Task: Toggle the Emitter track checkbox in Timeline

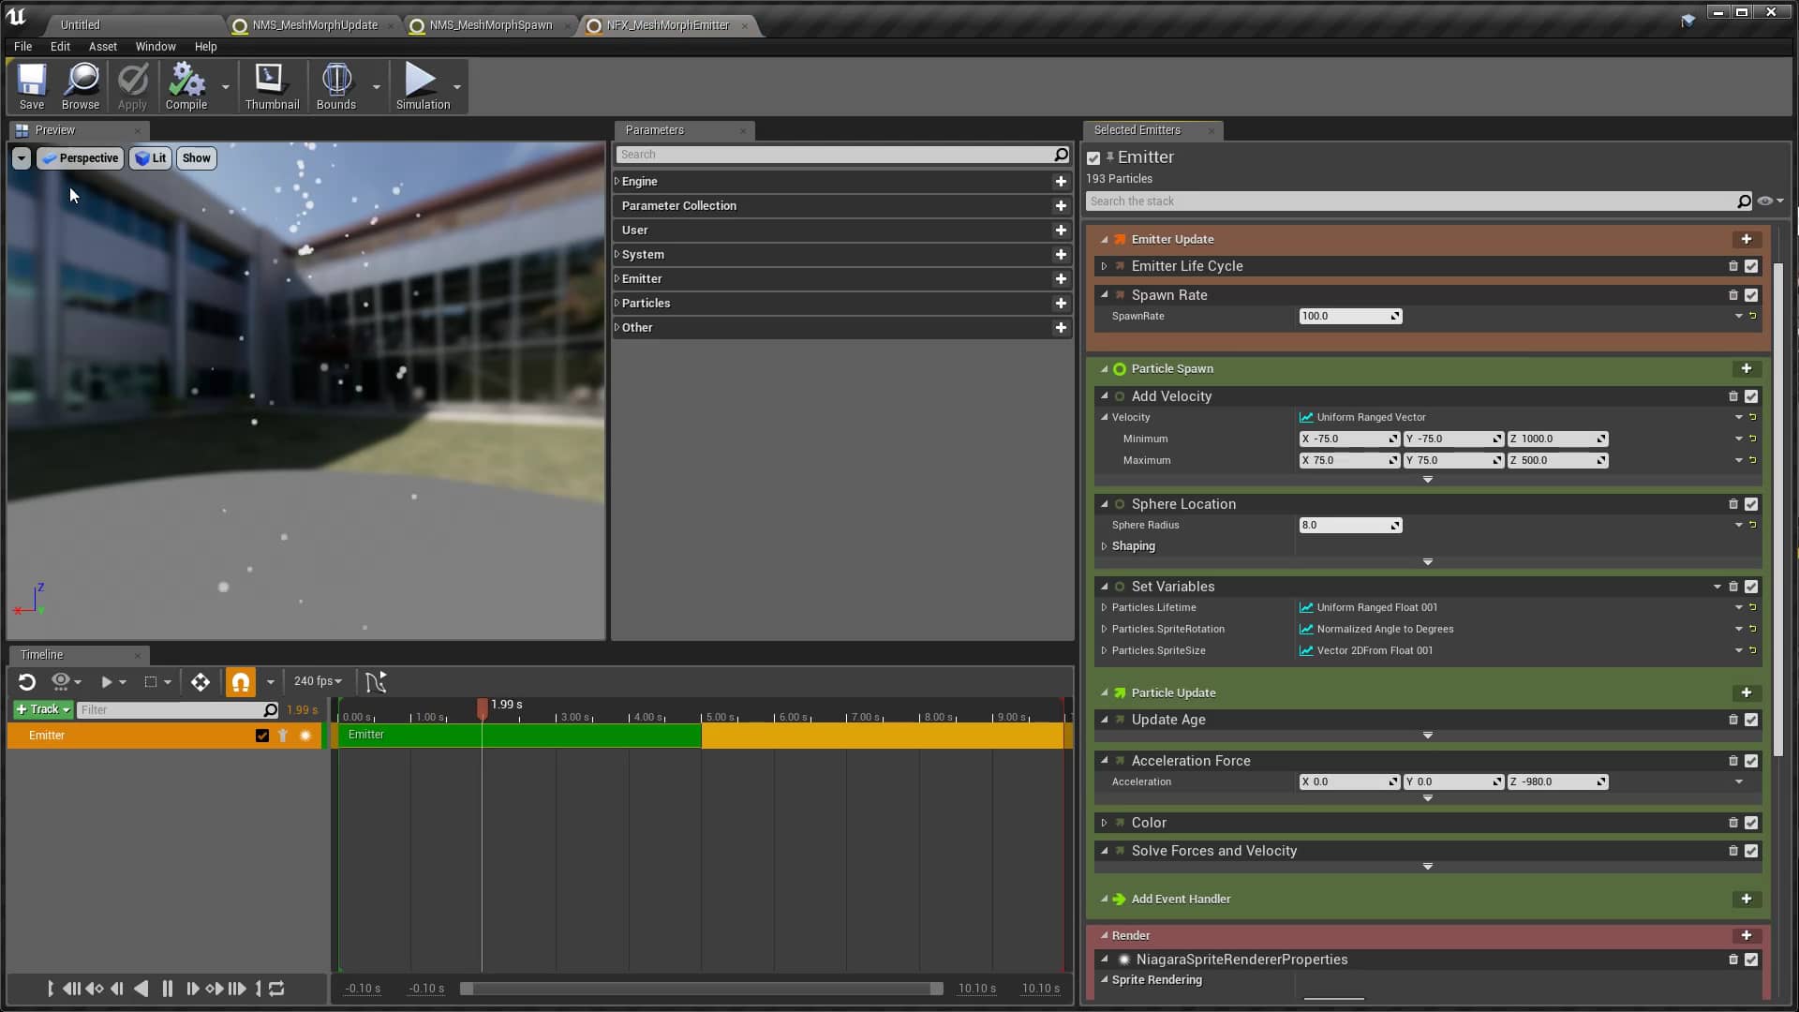Action: (262, 736)
